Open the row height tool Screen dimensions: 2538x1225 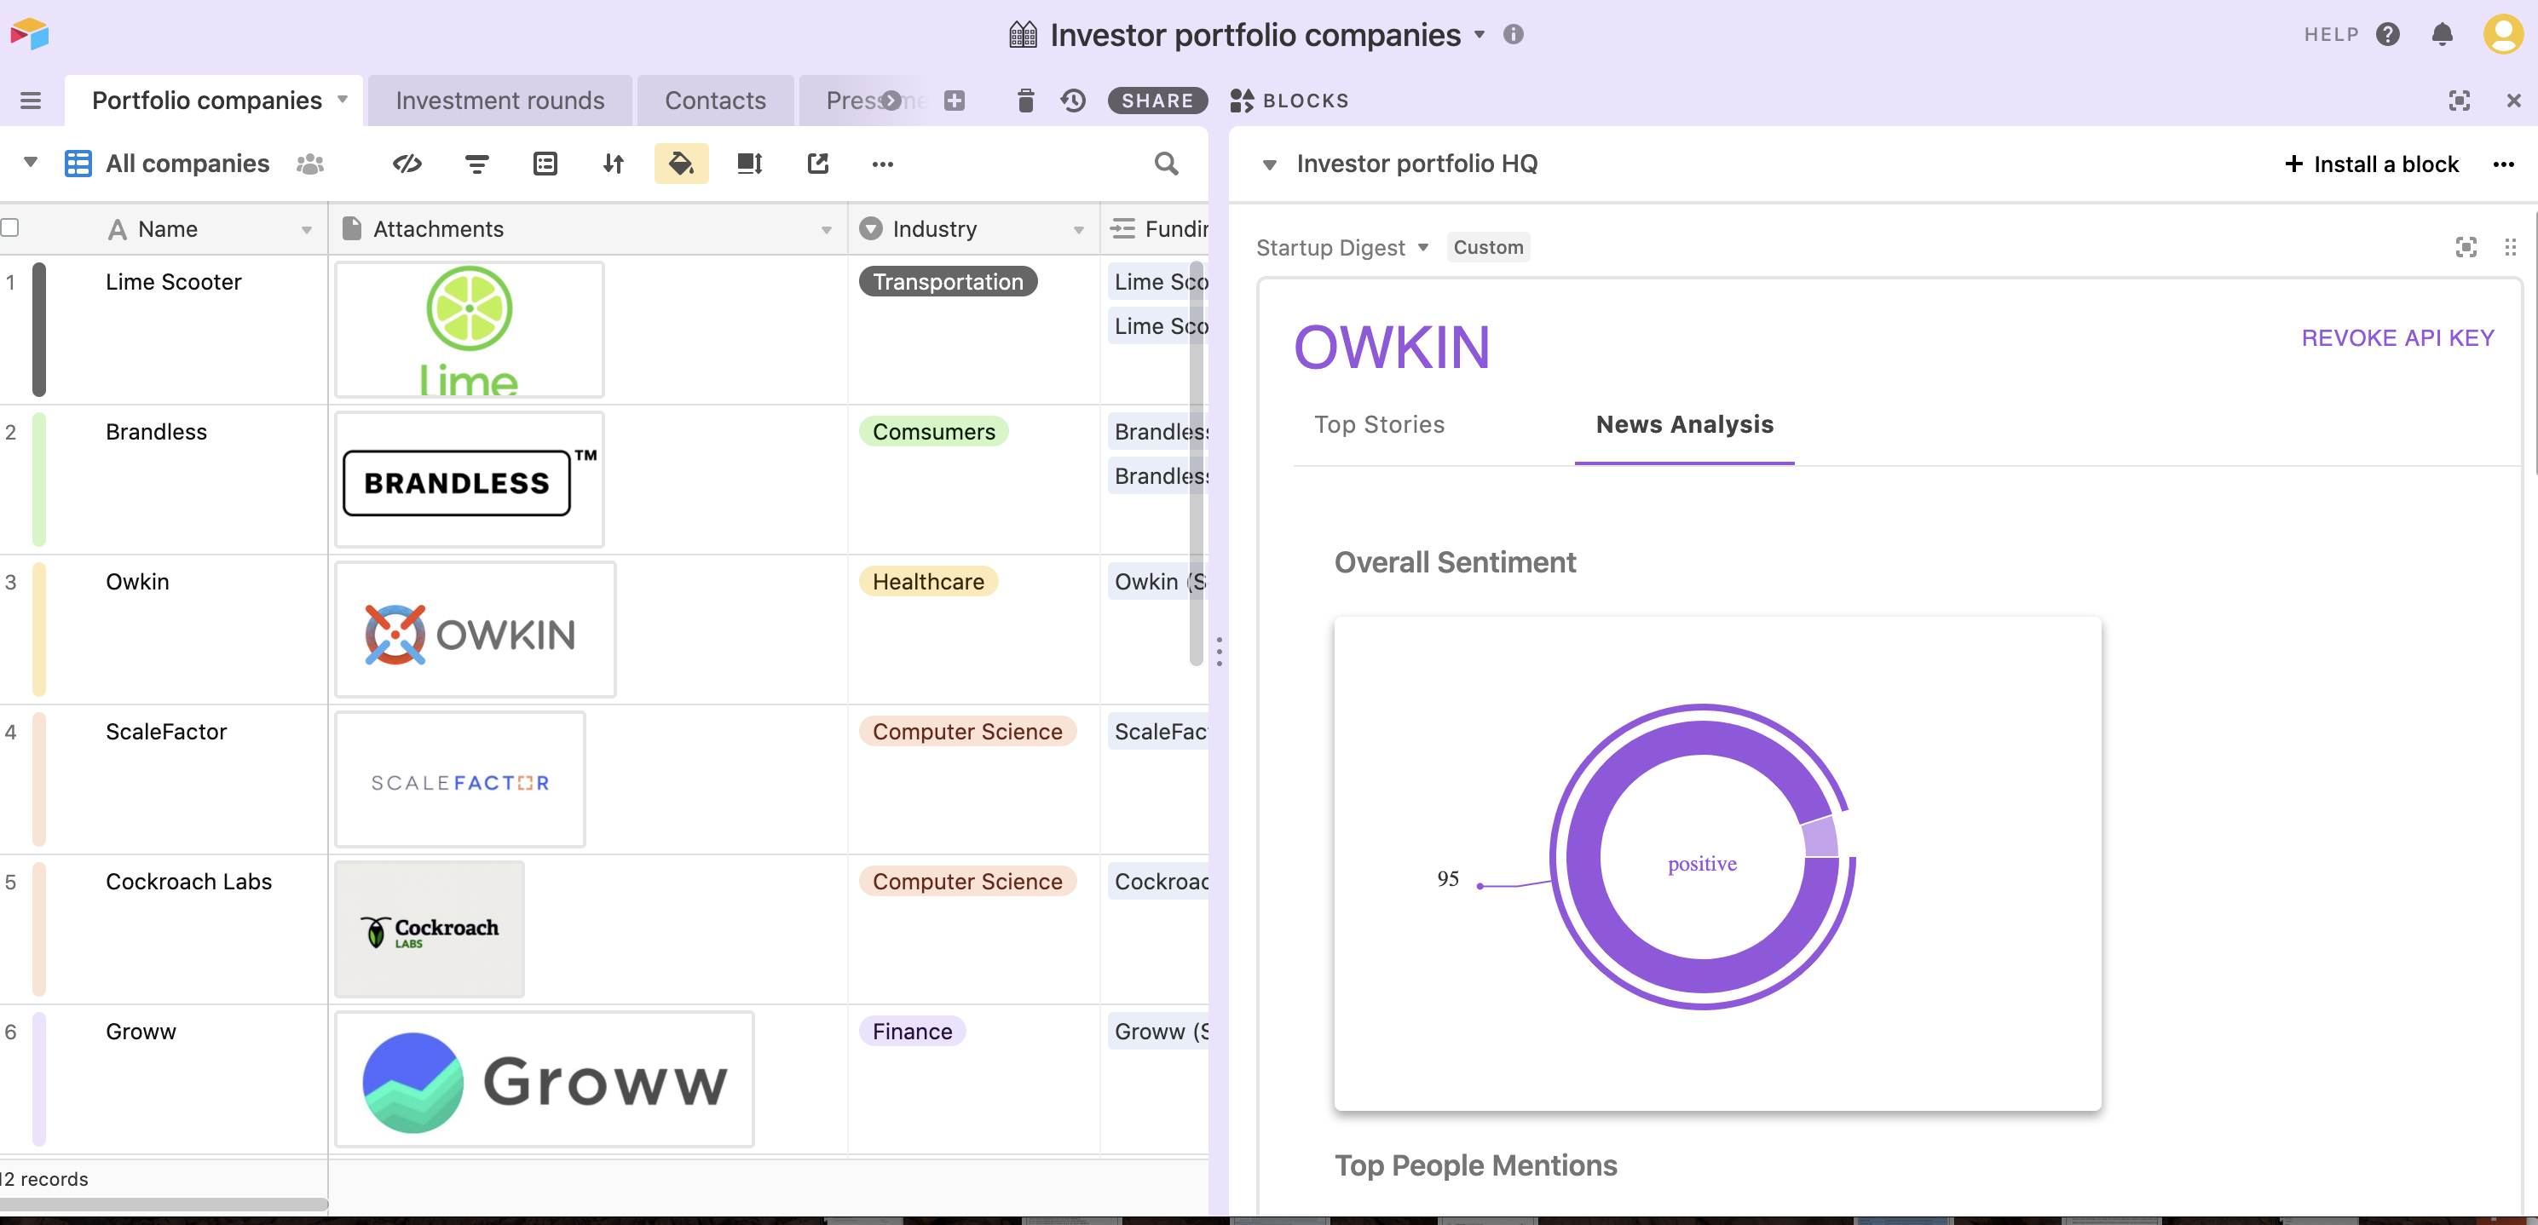coord(750,164)
